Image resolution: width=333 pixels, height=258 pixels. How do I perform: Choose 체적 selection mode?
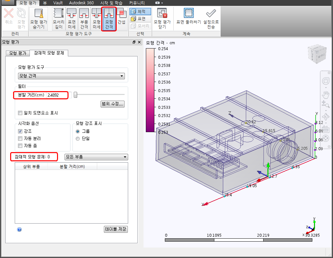click(x=140, y=11)
